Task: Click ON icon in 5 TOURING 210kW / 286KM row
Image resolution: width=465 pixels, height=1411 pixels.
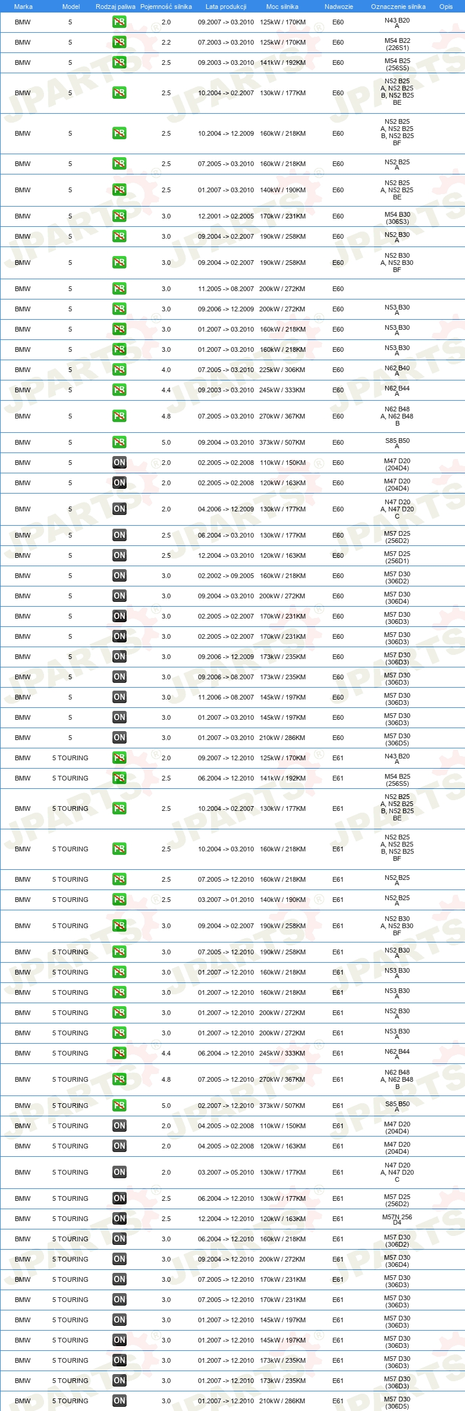Action: [x=120, y=1401]
